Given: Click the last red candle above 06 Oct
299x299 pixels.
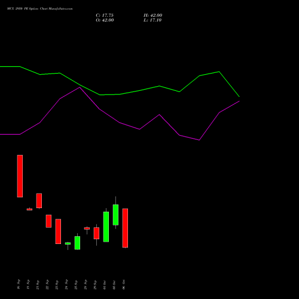Looking at the screenshot, I should 125,228.
